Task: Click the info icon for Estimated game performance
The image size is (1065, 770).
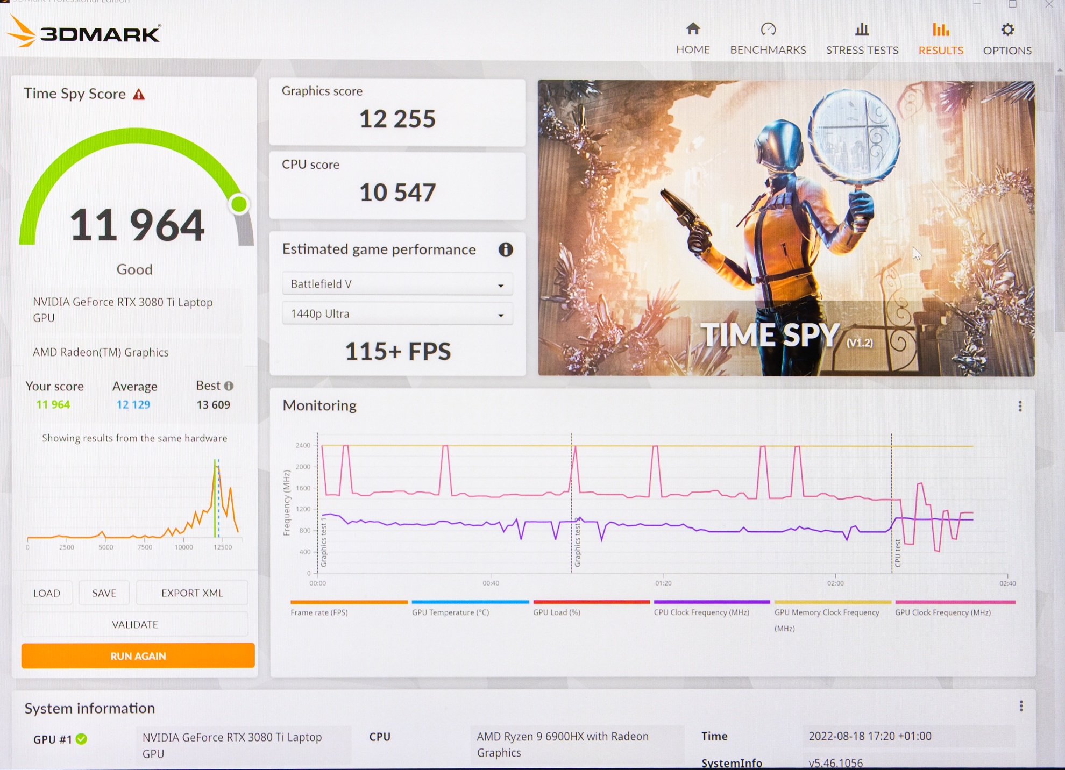Action: click(505, 249)
